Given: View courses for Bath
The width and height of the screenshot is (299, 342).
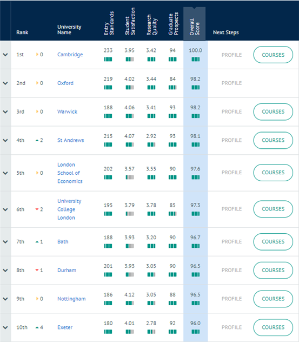Looking at the screenshot, I should coord(273,242).
